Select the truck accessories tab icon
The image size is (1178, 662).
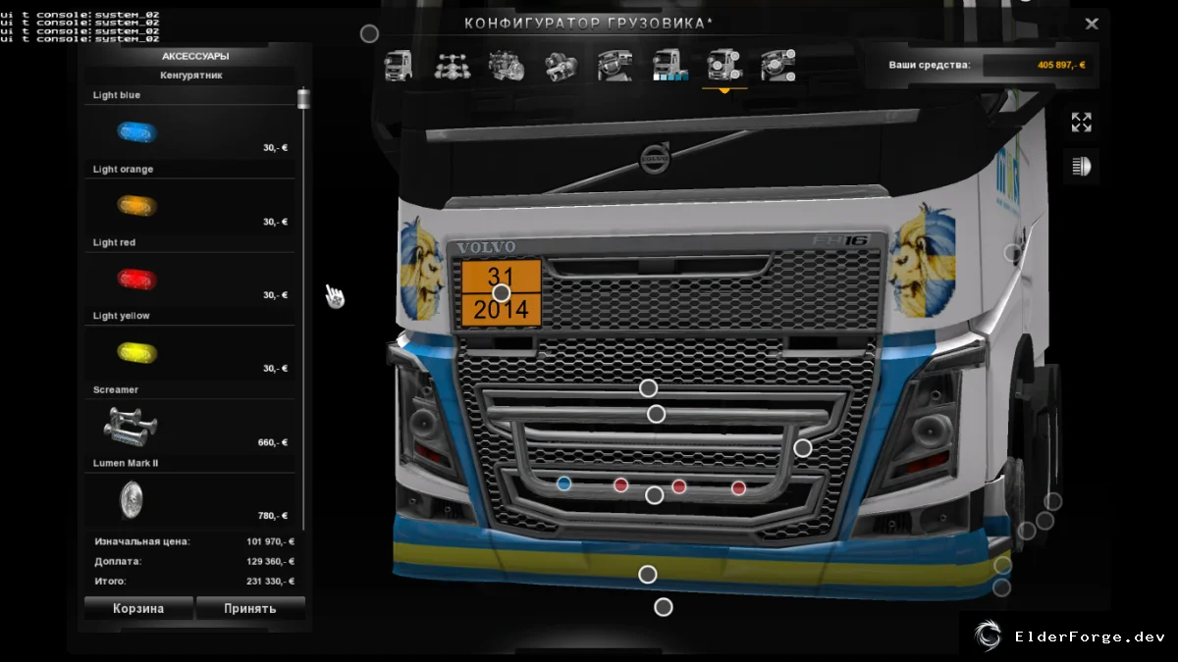(x=724, y=66)
